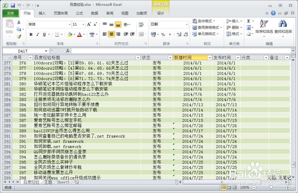Image resolution: width=298 pixels, height=193 pixels.
Task: Click the accounting number format icon
Action: click(x=153, y=34)
